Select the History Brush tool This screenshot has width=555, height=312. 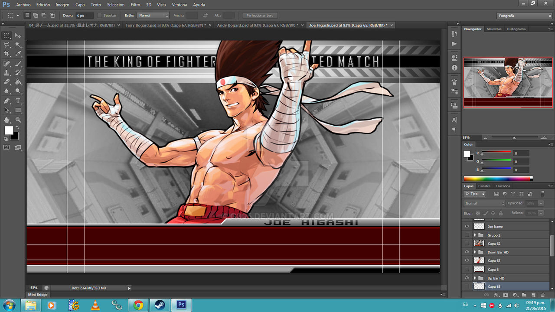point(18,73)
